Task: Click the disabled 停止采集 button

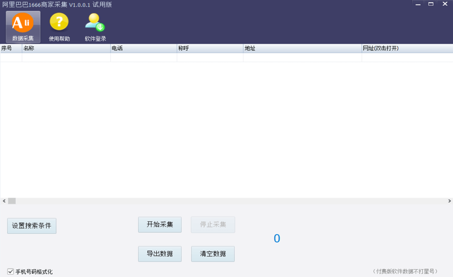Action: click(213, 224)
